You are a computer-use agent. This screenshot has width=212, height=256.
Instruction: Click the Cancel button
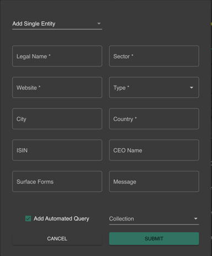(x=57, y=239)
